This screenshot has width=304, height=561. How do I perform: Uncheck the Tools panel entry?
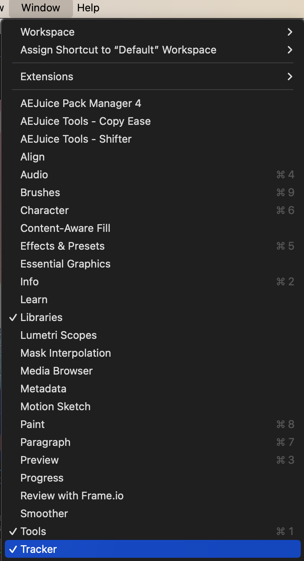pyautogui.click(x=33, y=531)
